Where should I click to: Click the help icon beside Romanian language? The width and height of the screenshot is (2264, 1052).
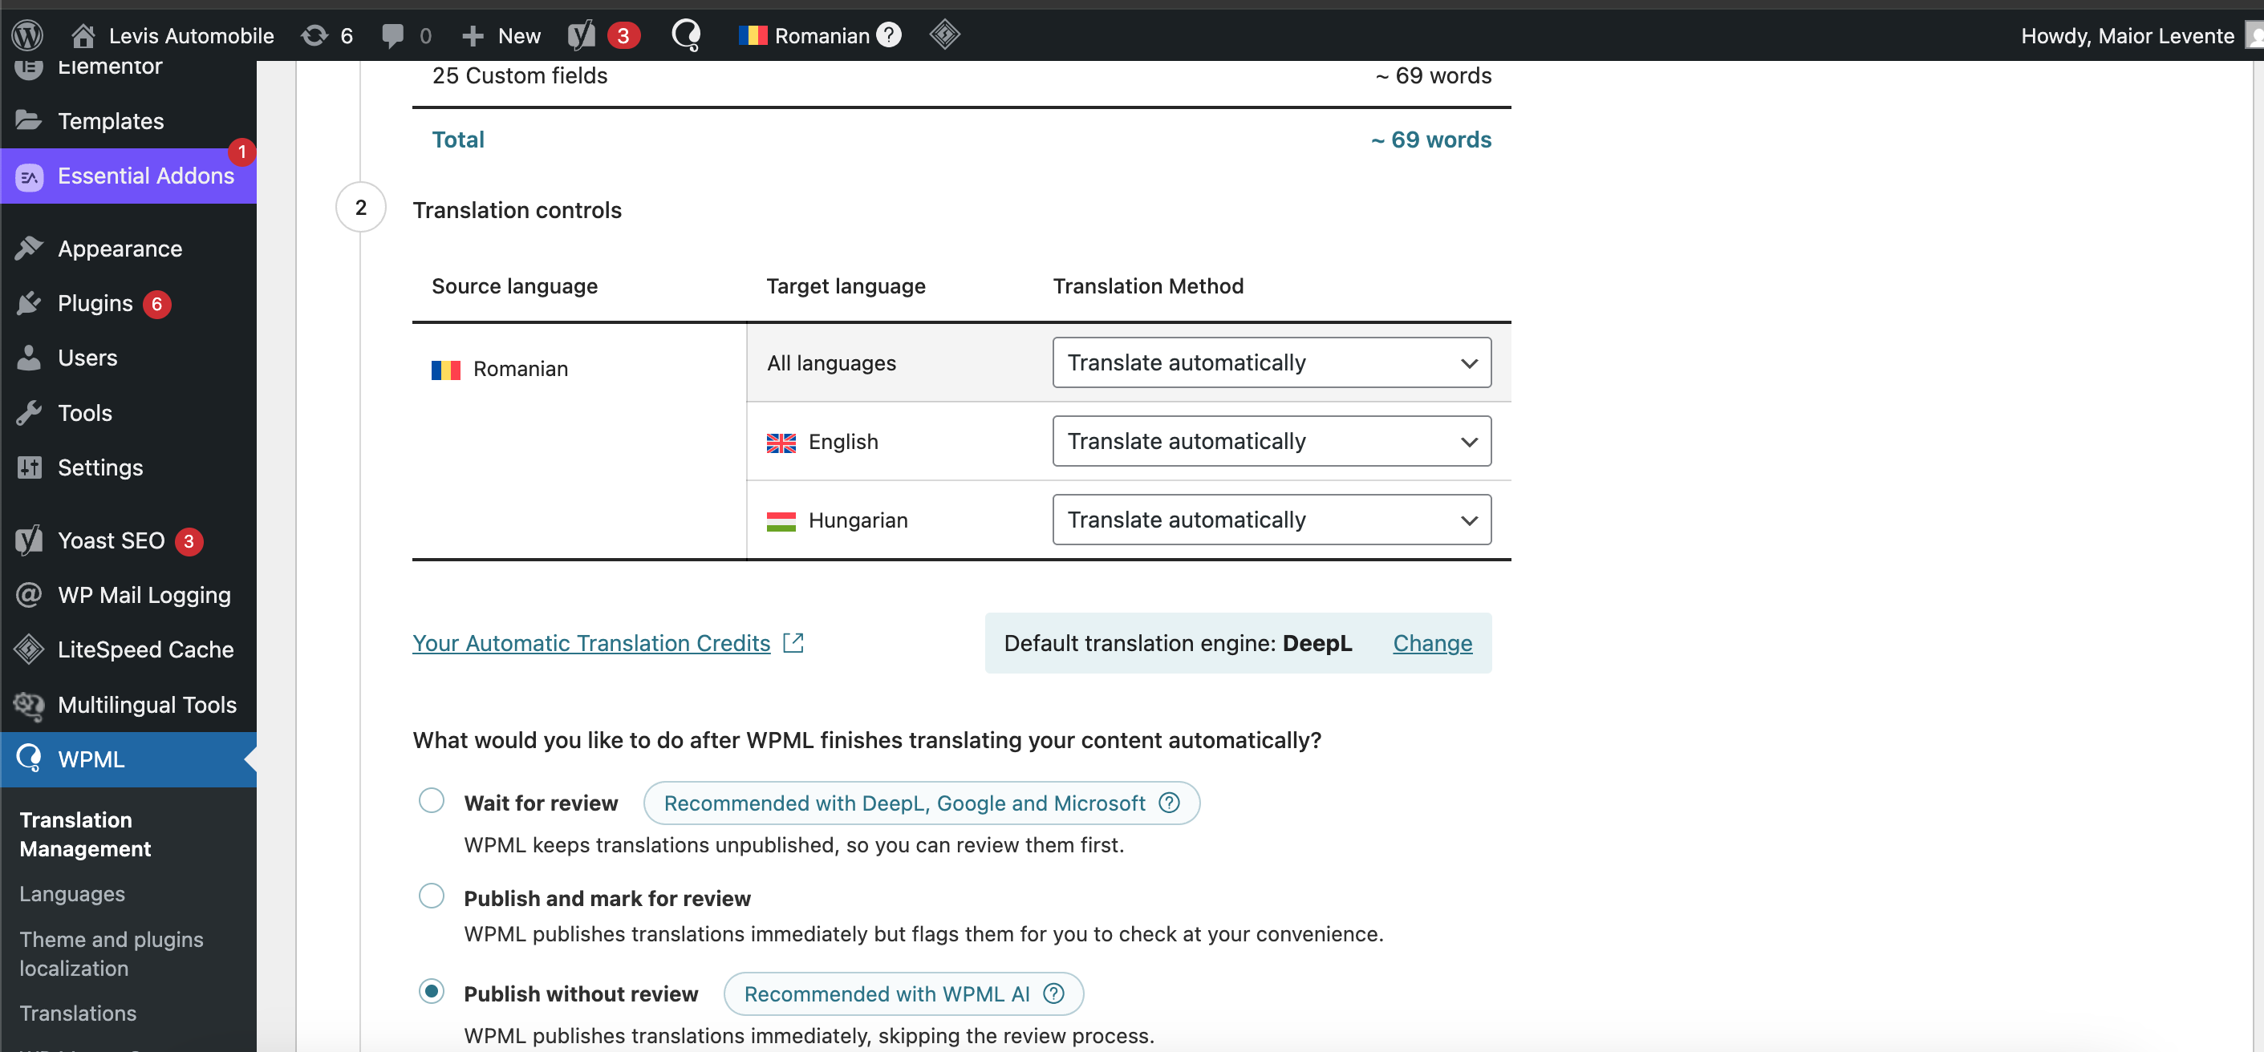[890, 35]
